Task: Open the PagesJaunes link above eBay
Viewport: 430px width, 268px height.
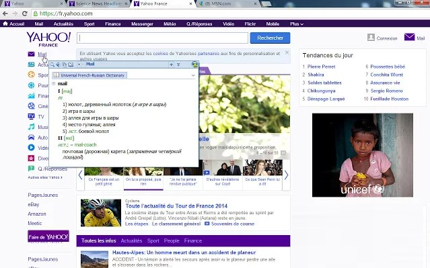Action: point(43,195)
